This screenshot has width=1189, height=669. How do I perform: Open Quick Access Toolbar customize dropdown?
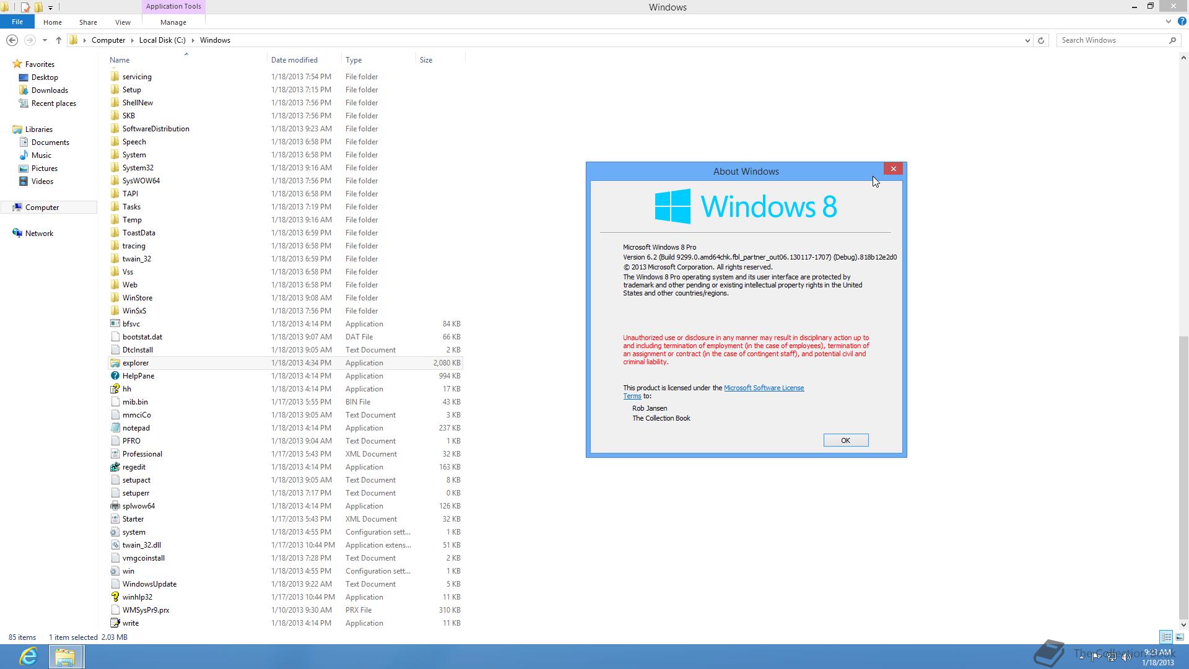(x=50, y=7)
